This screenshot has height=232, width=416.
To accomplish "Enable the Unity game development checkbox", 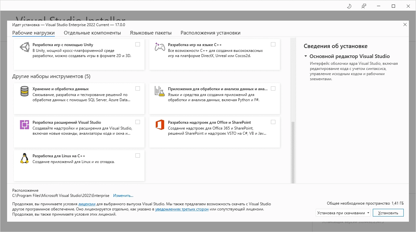I will pyautogui.click(x=138, y=44).
